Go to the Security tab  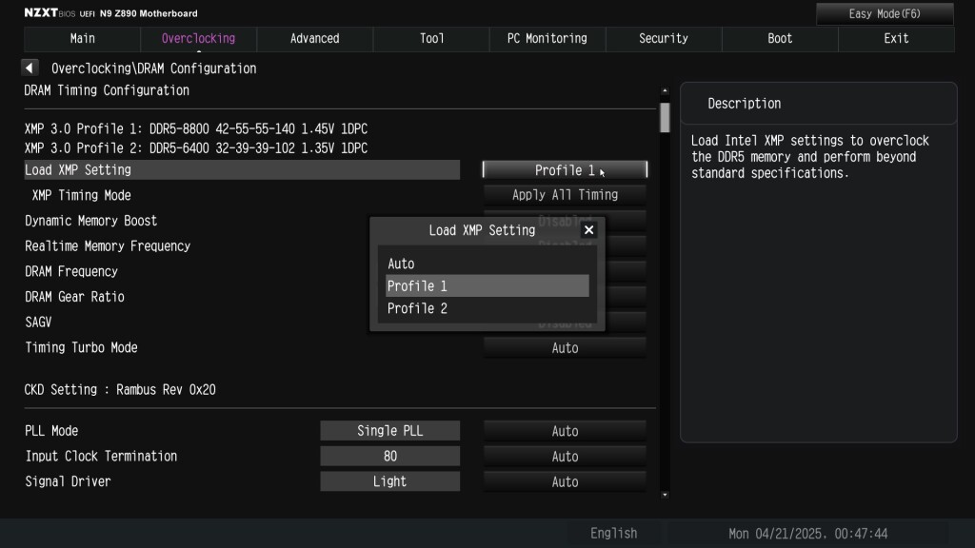pos(664,38)
